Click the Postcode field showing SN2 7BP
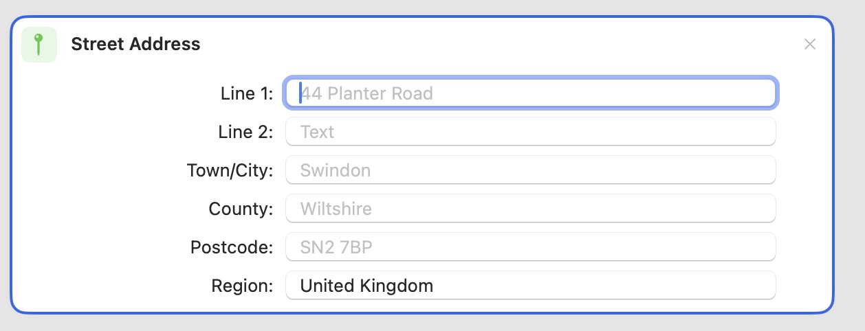The height and width of the screenshot is (331, 865). coord(531,247)
